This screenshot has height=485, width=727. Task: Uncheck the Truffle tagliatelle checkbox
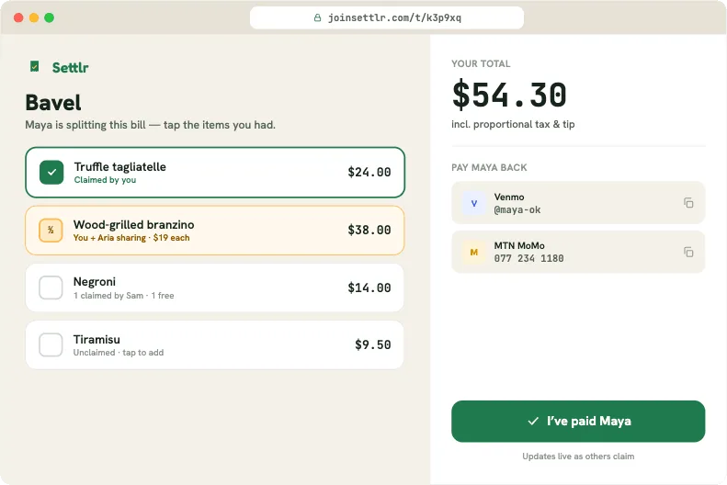point(51,173)
